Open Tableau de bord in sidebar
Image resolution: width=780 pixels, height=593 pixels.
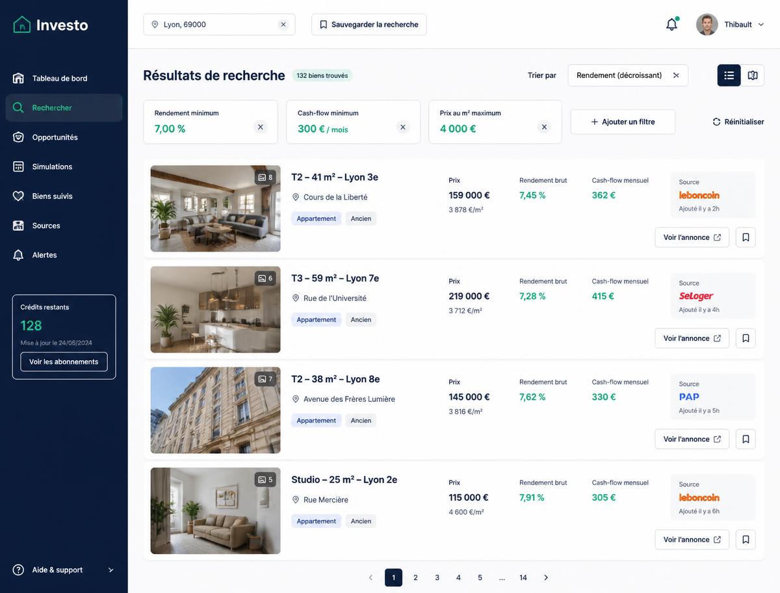click(64, 78)
